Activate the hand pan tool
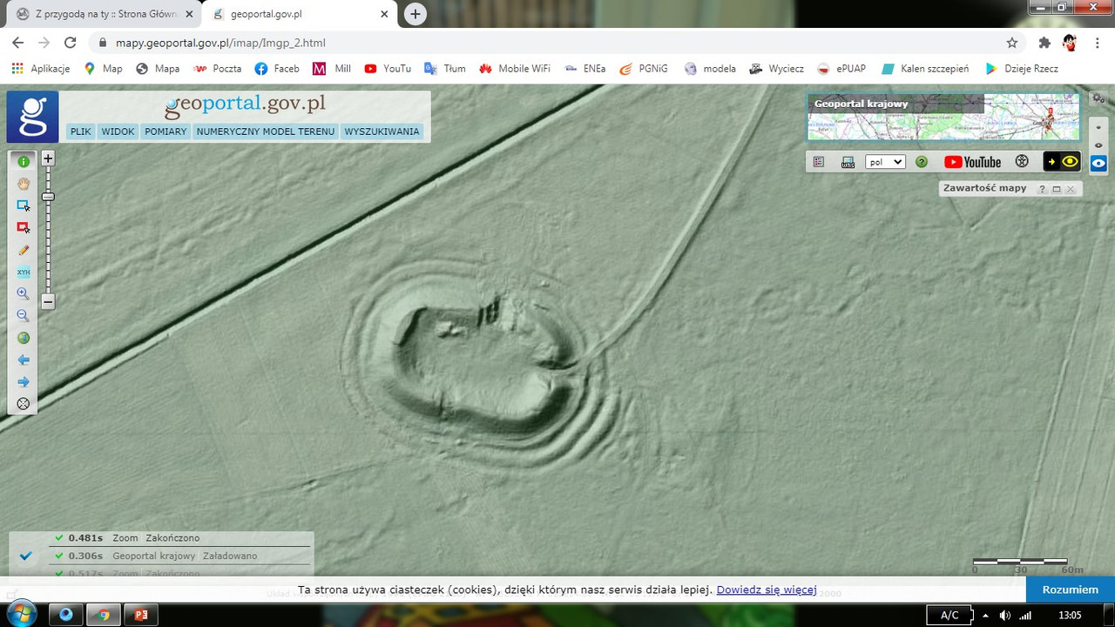1115x627 pixels. click(24, 184)
